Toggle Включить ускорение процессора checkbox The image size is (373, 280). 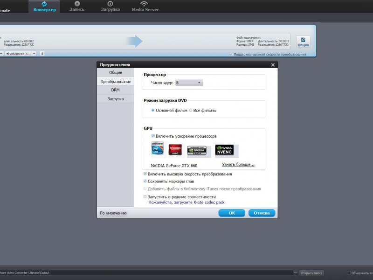pos(153,136)
